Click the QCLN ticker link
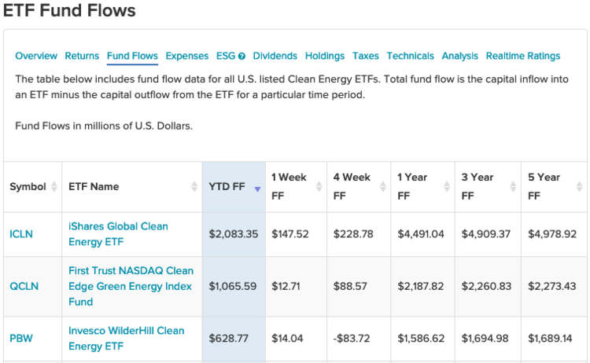The width and height of the screenshot is (590, 363). 24,286
